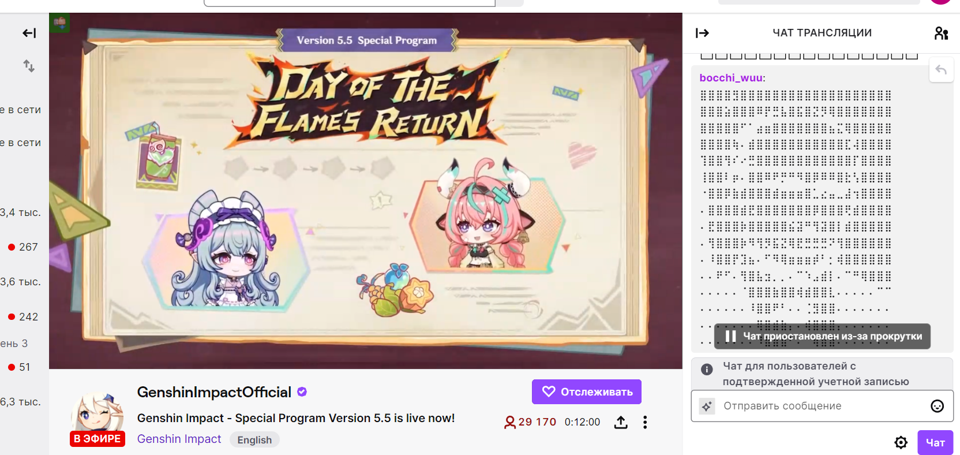960x455 pixels.
Task: Open the three-dot more options menu
Action: click(x=645, y=422)
